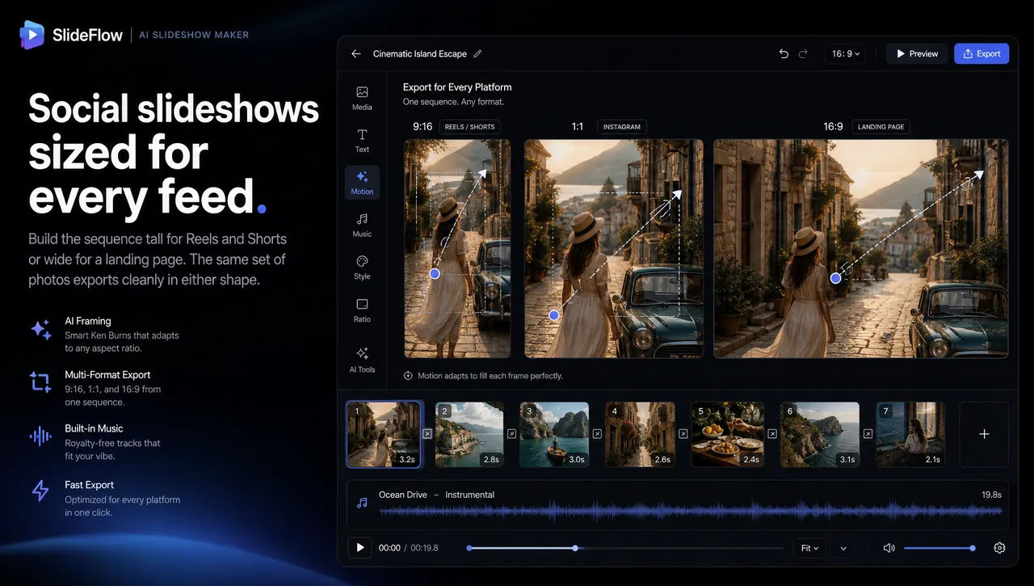Add a new slide with the plus tile

click(x=984, y=434)
